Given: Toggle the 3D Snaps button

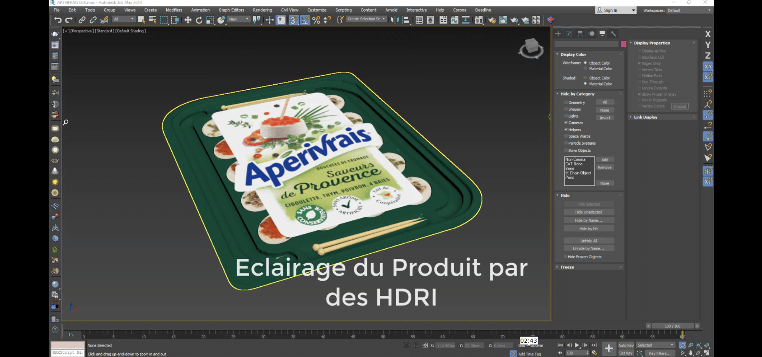Looking at the screenshot, I should [293, 20].
